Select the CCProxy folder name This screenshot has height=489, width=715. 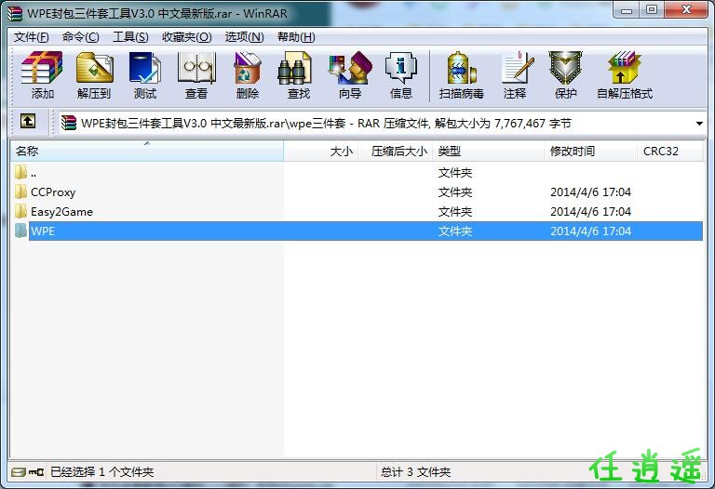pos(53,192)
